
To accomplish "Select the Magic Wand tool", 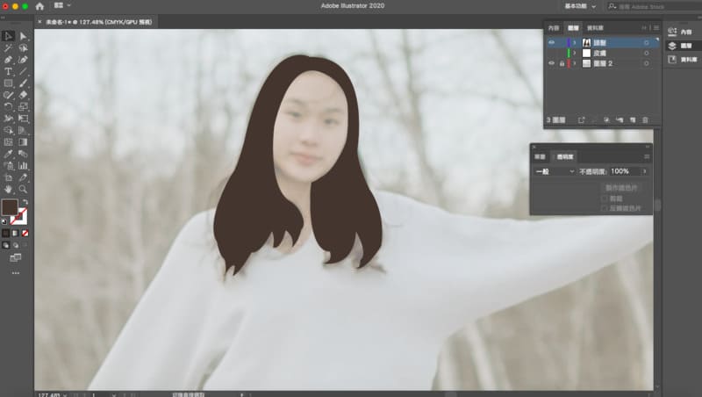I will (8, 48).
